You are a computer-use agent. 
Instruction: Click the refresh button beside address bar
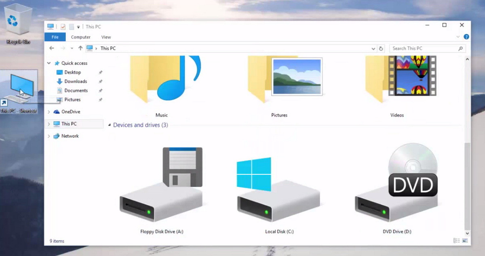[381, 48]
